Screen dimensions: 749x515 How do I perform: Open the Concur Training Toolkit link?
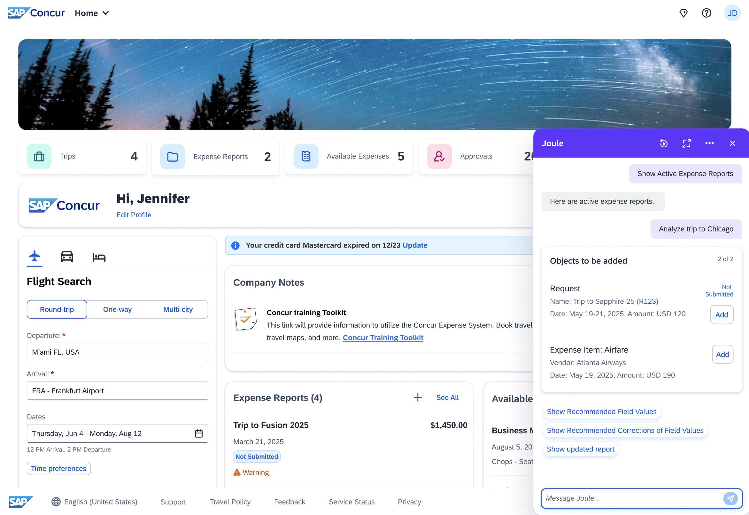(x=383, y=337)
